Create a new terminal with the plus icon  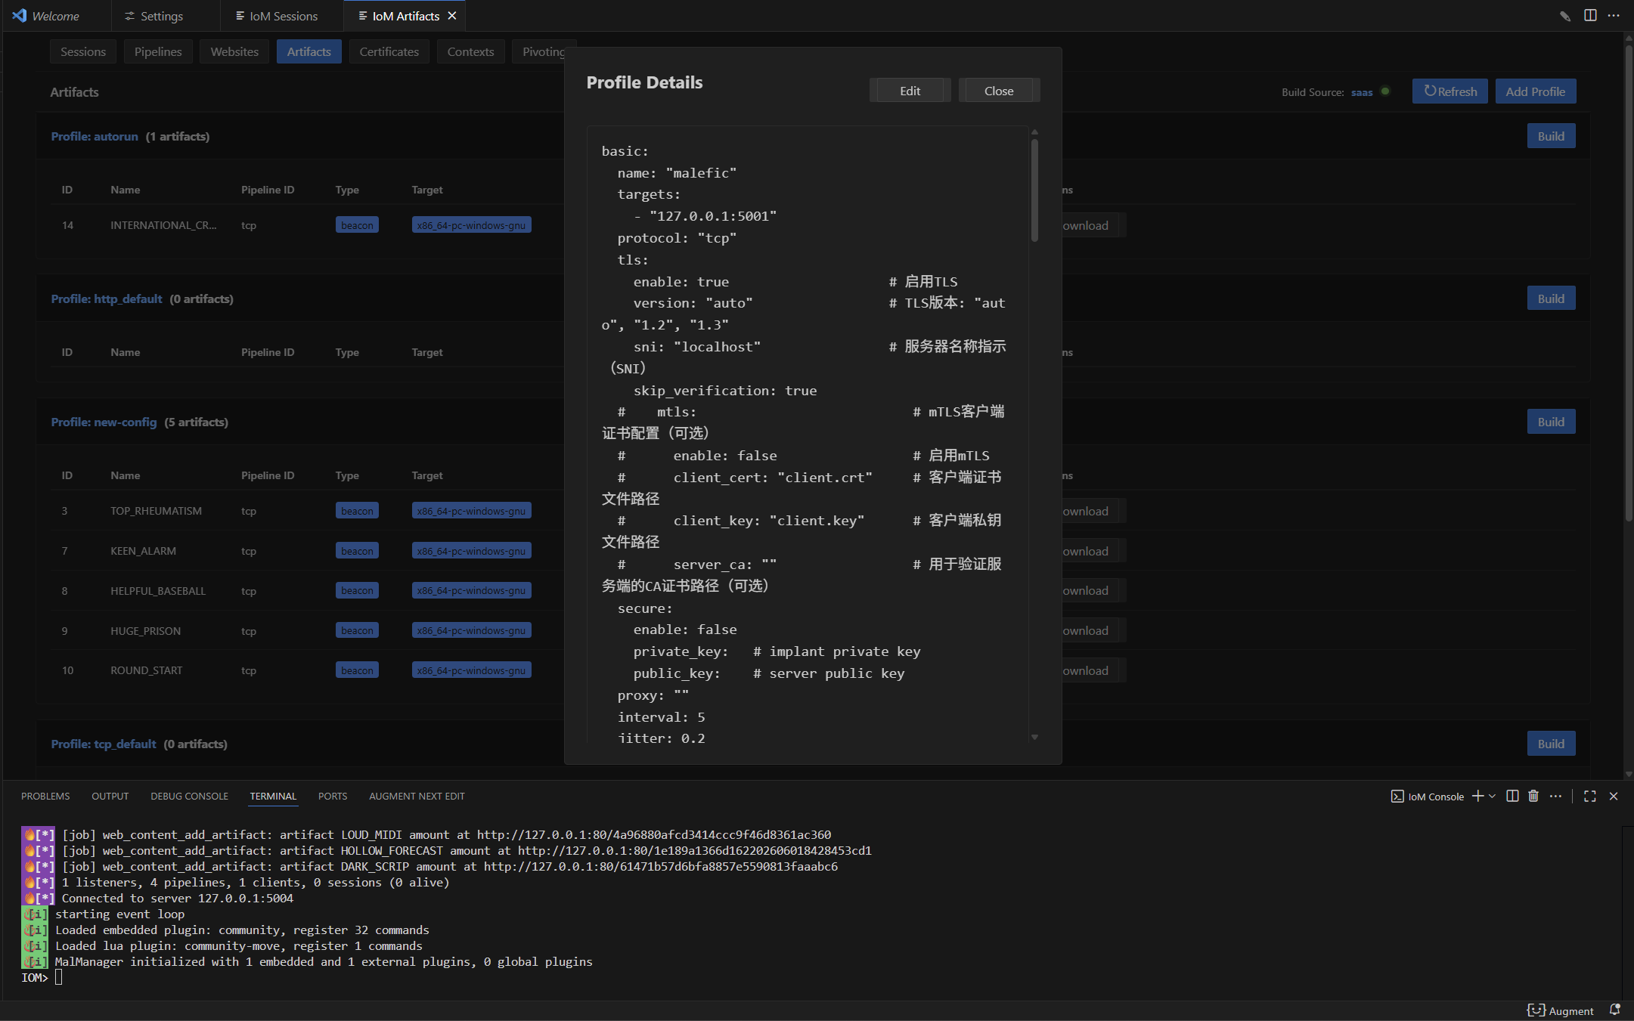pyautogui.click(x=1477, y=796)
